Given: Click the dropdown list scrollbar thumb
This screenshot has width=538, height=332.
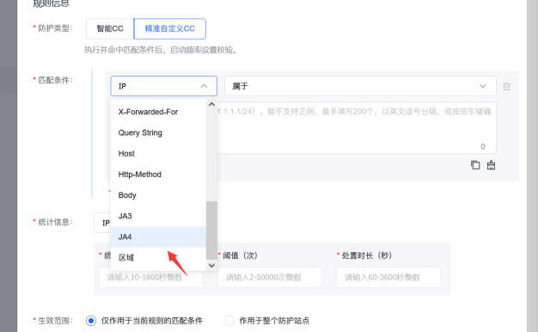Looking at the screenshot, I should (x=211, y=230).
